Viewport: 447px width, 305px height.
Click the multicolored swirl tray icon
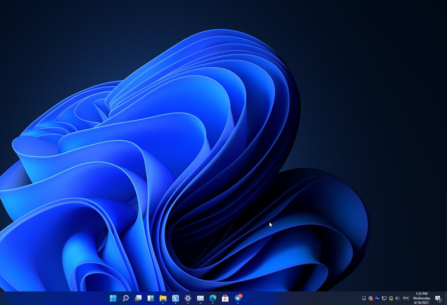391,298
